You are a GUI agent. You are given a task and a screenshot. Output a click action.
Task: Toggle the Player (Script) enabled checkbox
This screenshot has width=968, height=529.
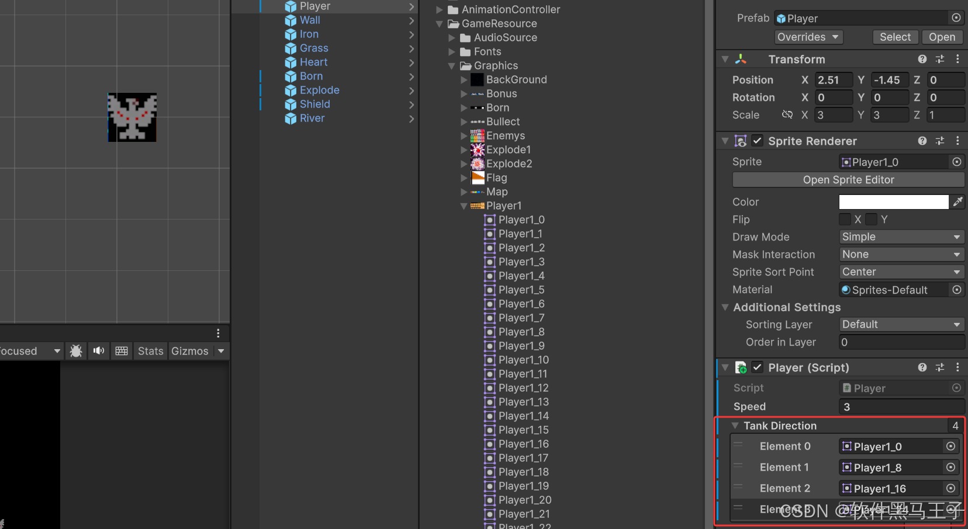click(x=758, y=367)
